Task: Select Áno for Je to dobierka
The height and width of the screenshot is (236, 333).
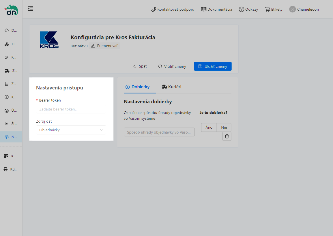Action: coord(209,128)
